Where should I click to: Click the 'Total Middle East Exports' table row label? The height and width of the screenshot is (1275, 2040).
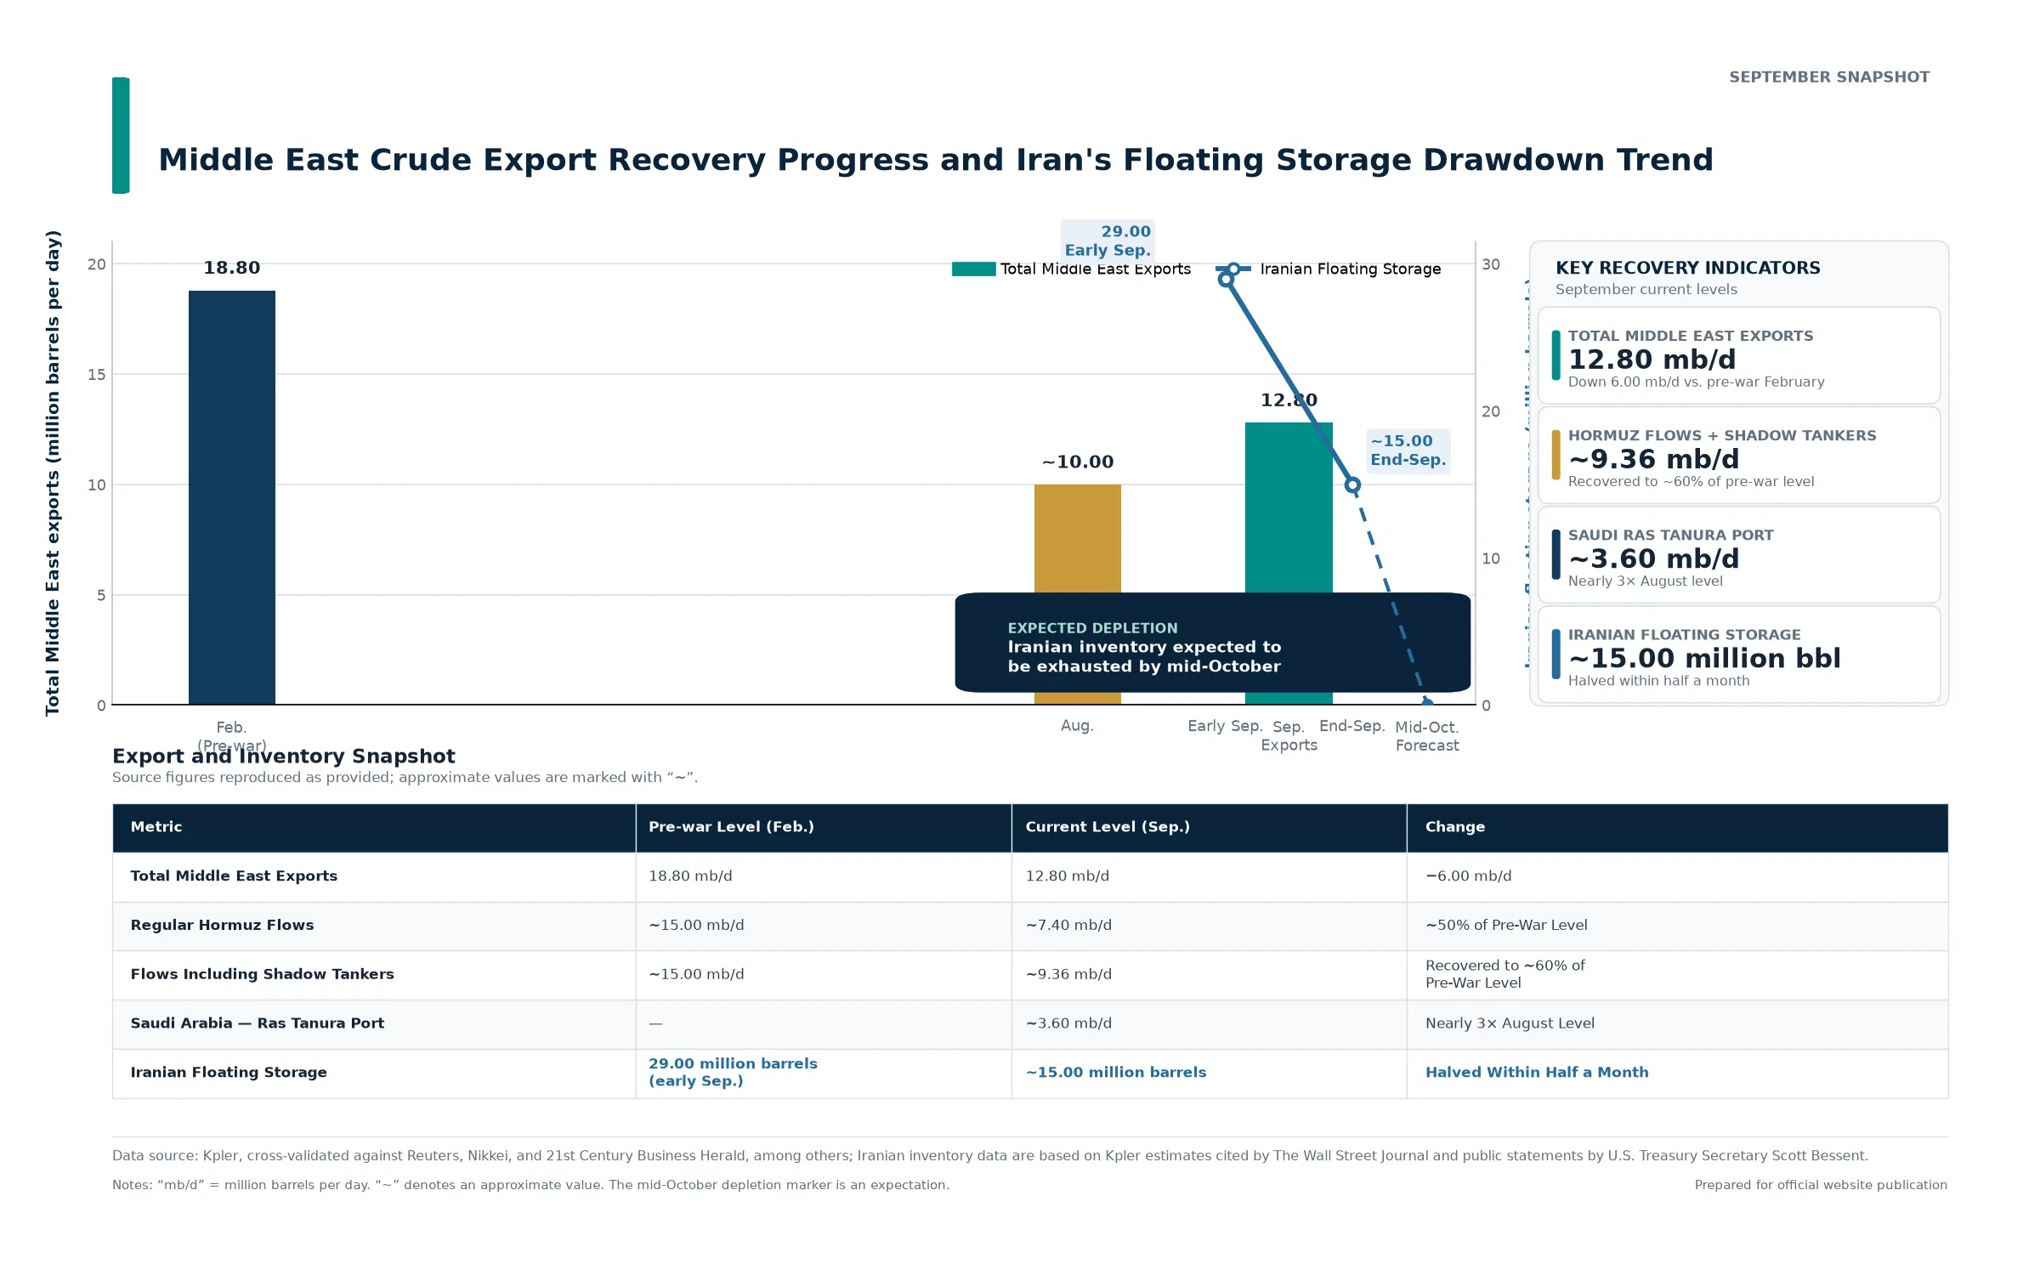(234, 876)
